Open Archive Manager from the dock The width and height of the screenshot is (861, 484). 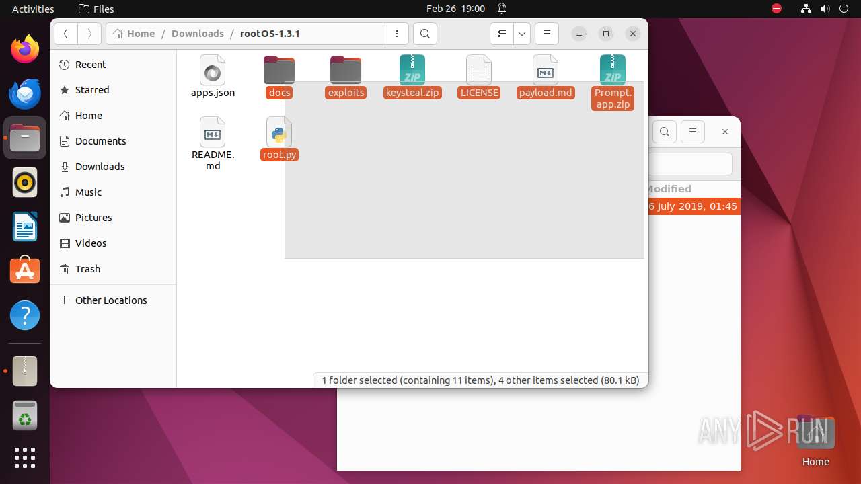coord(25,371)
